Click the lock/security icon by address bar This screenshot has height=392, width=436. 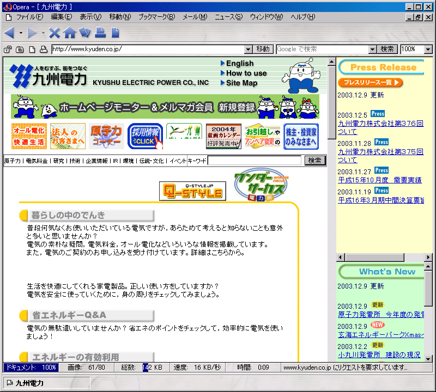8,50
